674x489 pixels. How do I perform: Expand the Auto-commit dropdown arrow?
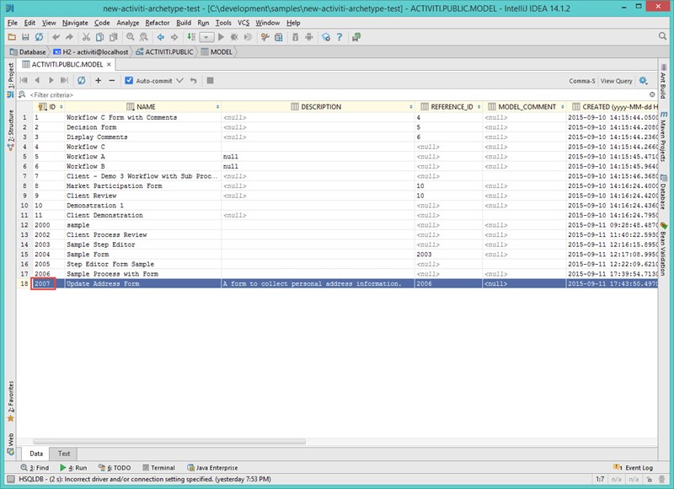pos(180,82)
